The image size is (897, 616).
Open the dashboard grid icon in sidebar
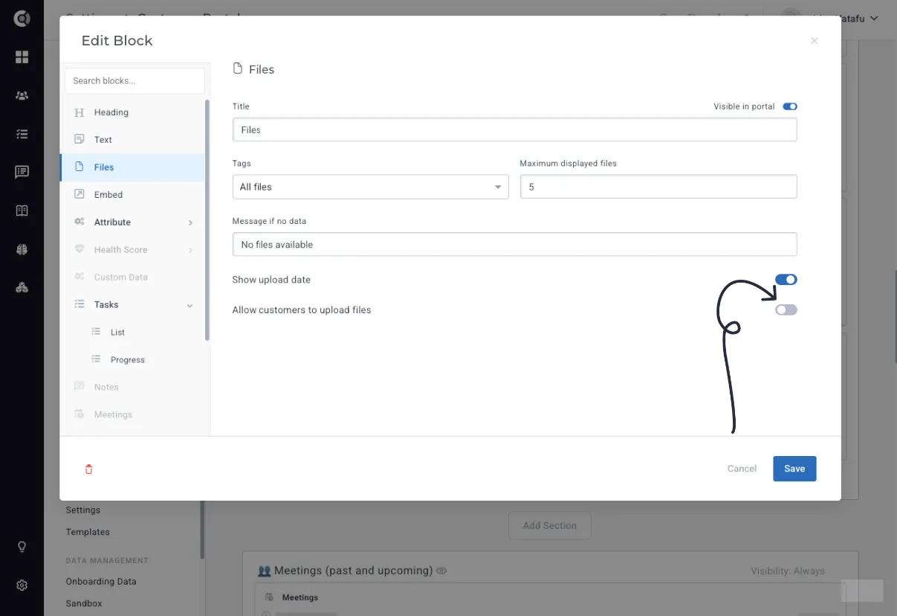point(22,57)
